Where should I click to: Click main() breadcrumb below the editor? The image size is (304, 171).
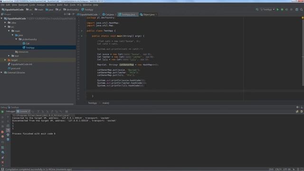(x=105, y=103)
